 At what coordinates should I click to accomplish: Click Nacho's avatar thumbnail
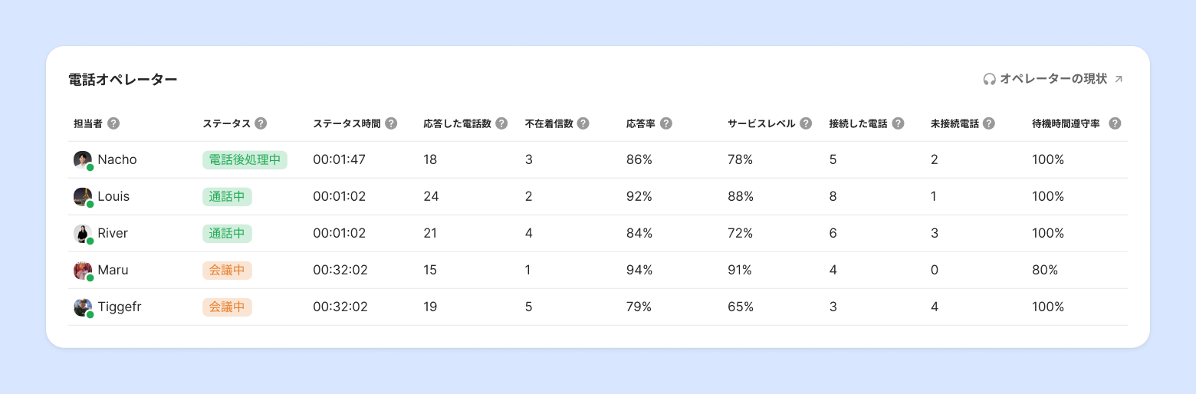point(83,160)
